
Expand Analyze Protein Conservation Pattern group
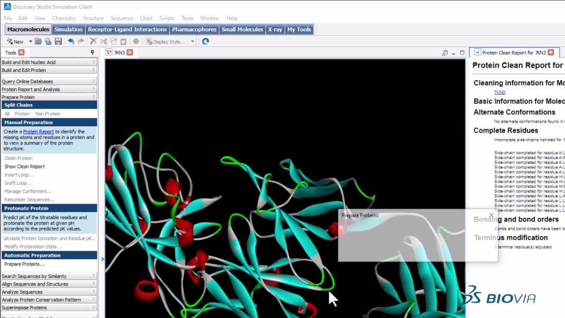[49, 300]
